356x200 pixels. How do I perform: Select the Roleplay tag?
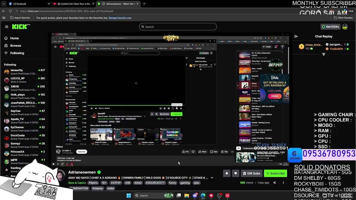(98, 188)
